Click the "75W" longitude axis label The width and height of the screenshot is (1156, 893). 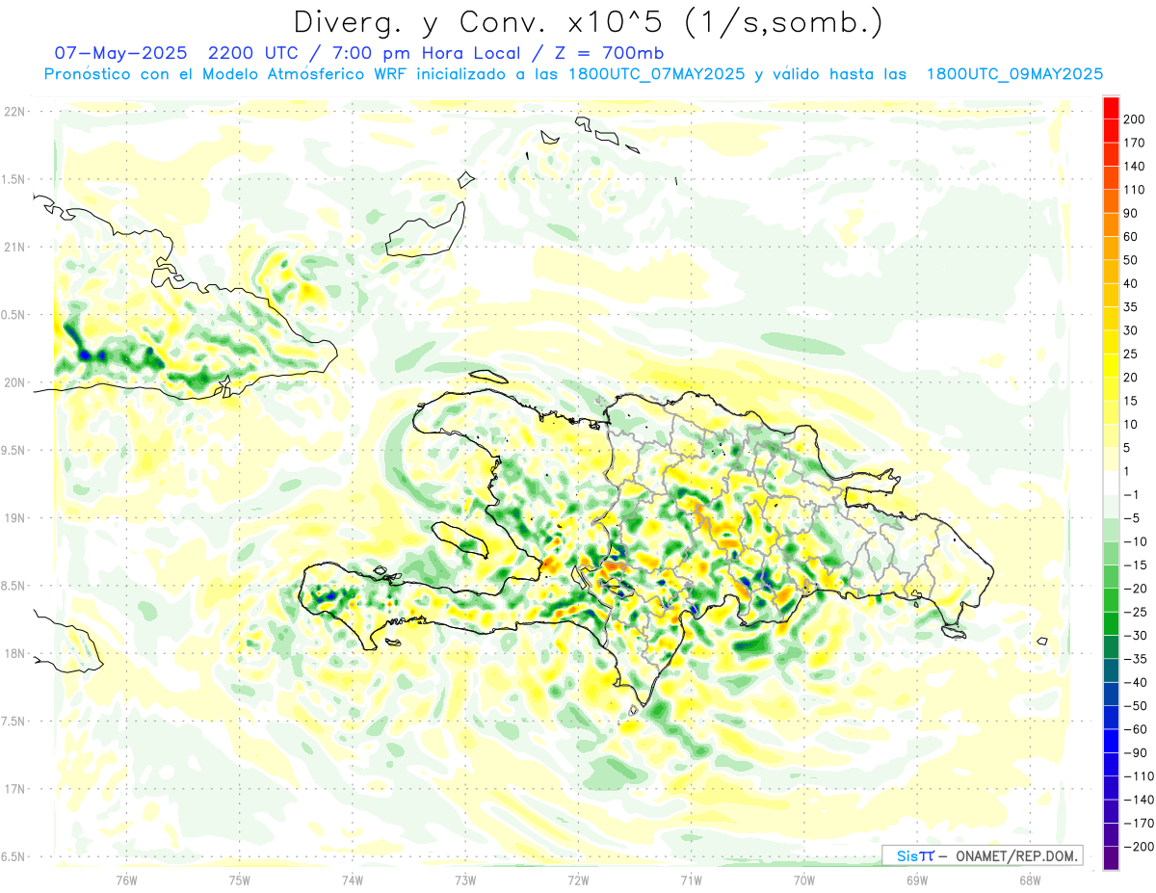(240, 880)
